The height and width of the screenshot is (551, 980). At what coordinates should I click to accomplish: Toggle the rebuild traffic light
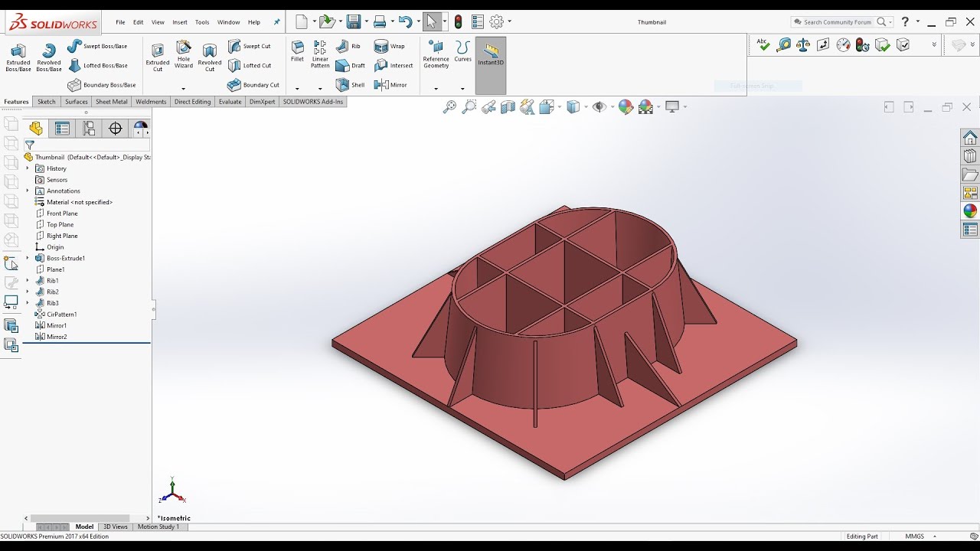click(x=458, y=22)
